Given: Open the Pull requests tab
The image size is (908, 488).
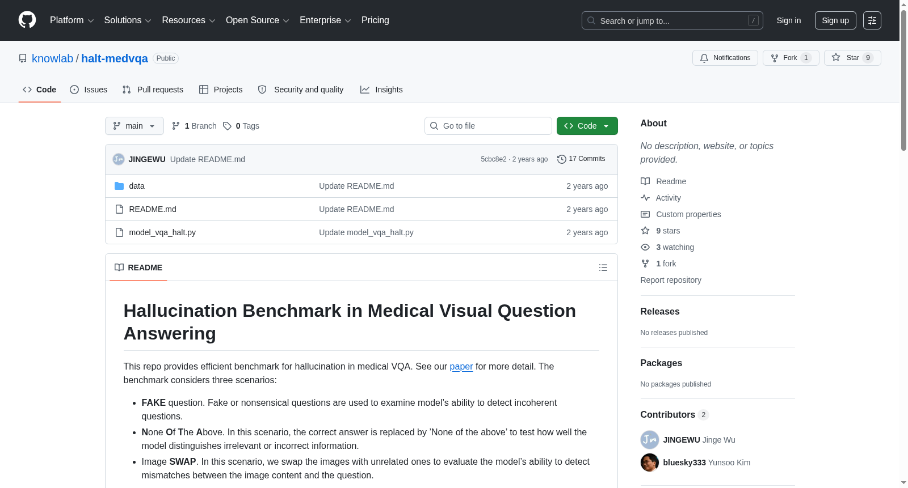Looking at the screenshot, I should coord(153,90).
